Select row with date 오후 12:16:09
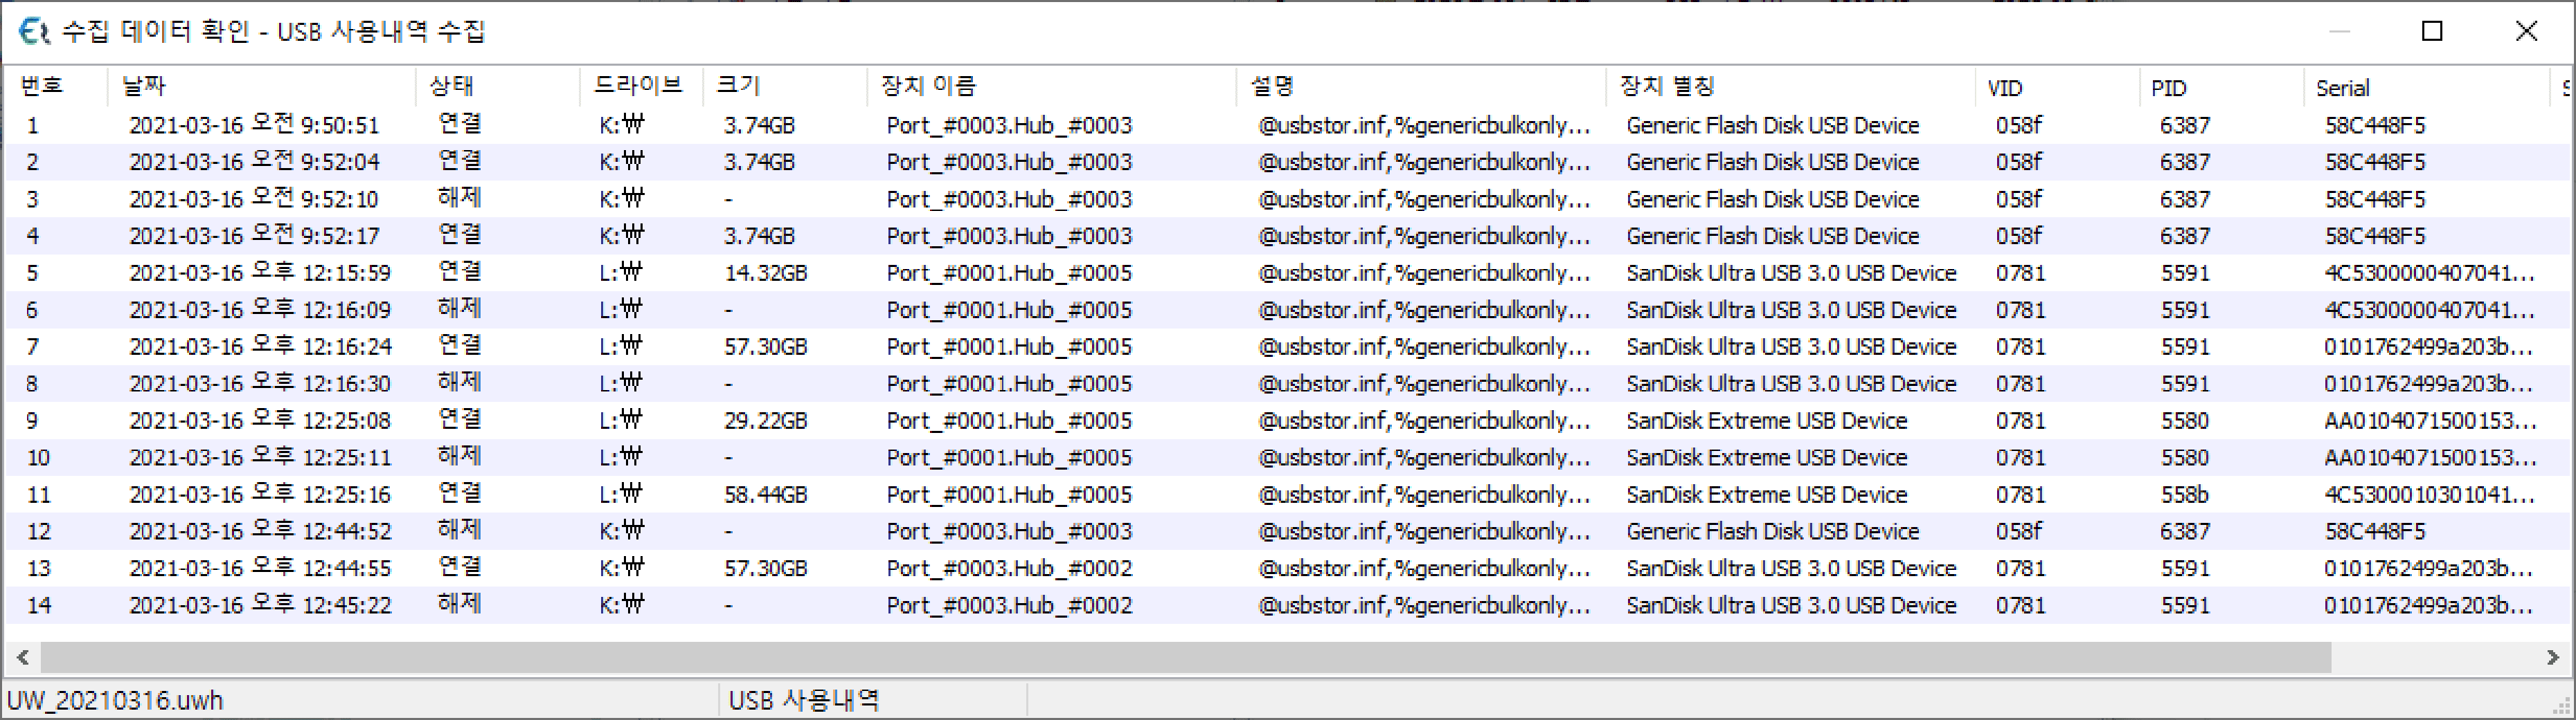Viewport: 2576px width, 720px height. pyautogui.click(x=1287, y=310)
